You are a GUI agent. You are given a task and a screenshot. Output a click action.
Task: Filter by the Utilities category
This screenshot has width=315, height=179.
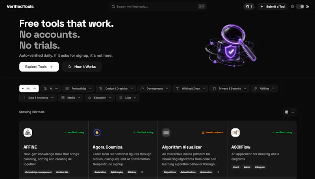pos(264,89)
